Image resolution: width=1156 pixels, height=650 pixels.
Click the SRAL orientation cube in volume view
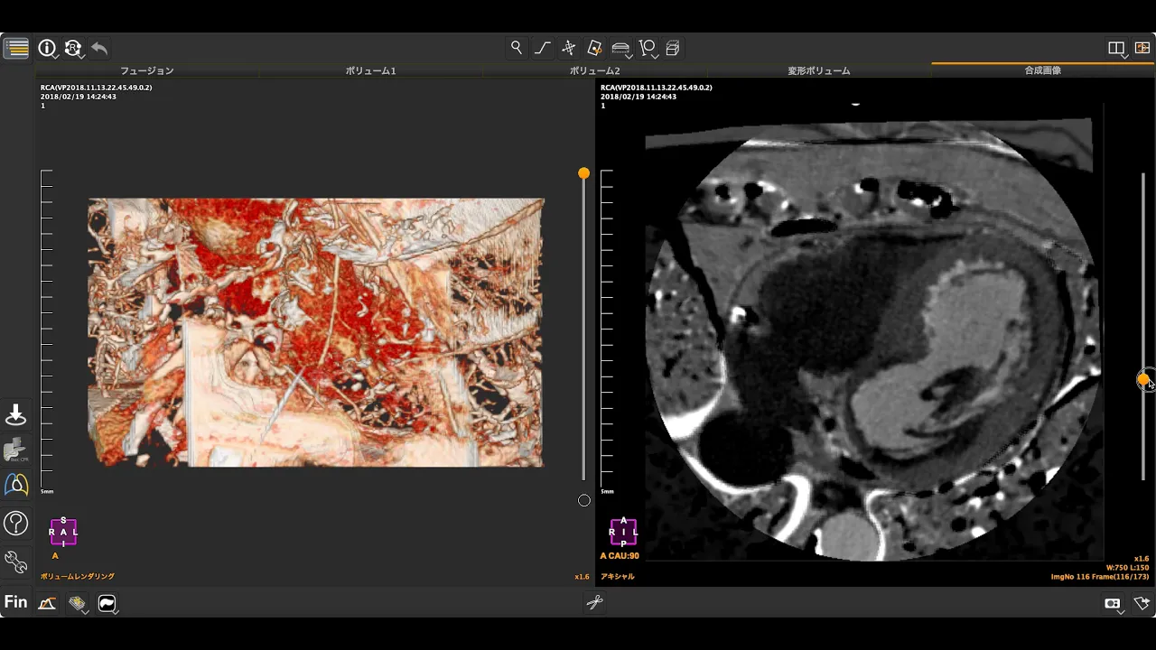pos(63,532)
